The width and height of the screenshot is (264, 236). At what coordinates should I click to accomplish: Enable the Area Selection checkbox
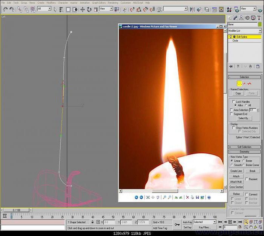pyautogui.click(x=231, y=110)
